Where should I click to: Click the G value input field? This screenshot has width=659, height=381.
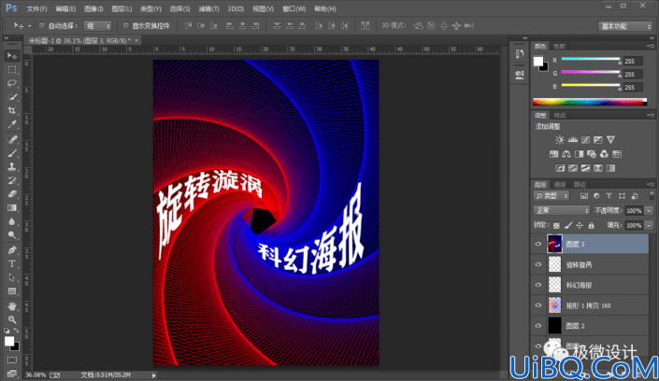pos(633,75)
